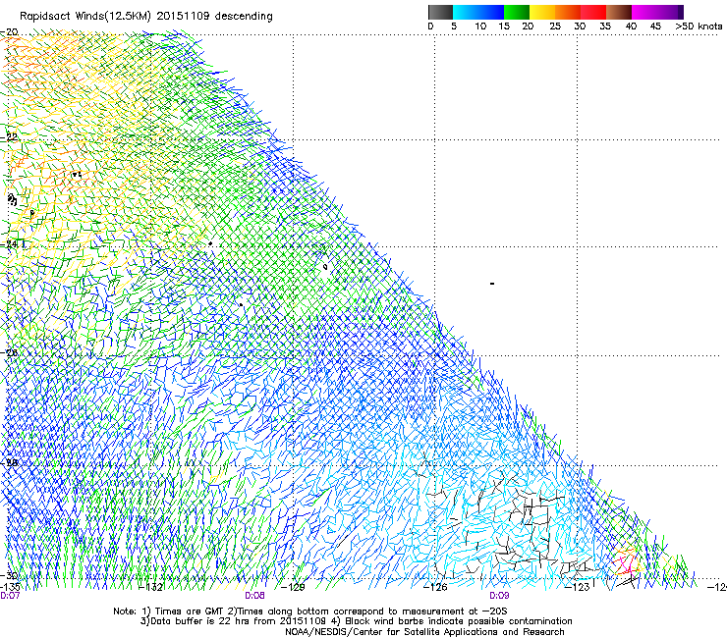Click the '-24' latitude axis label
This screenshot has height=638, width=727.
point(9,244)
